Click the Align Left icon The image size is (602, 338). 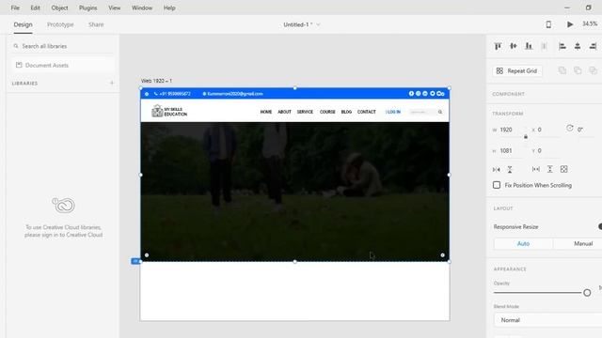(x=562, y=46)
